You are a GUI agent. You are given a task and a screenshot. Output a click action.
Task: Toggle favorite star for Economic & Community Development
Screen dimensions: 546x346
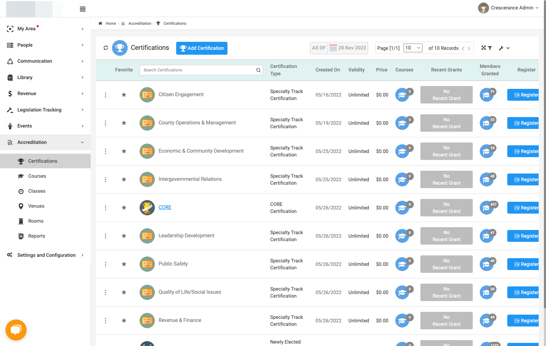(x=124, y=151)
